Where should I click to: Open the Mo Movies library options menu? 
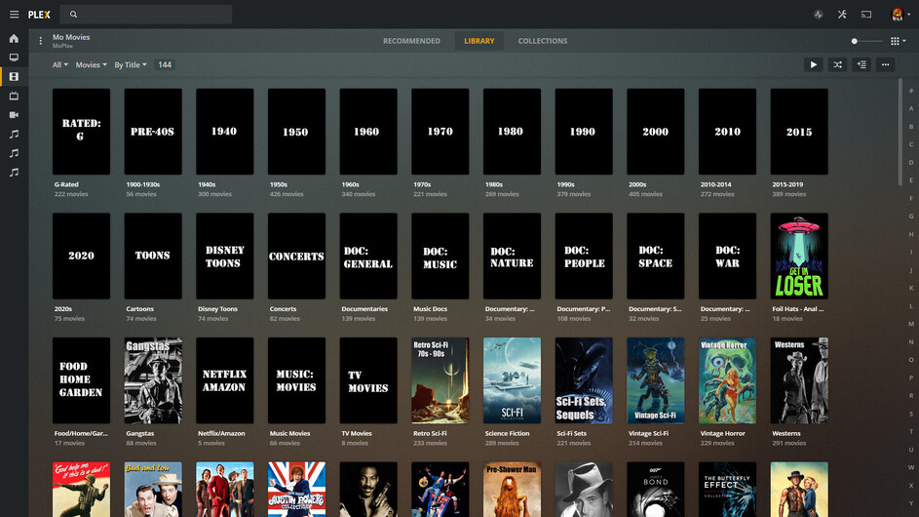[40, 41]
